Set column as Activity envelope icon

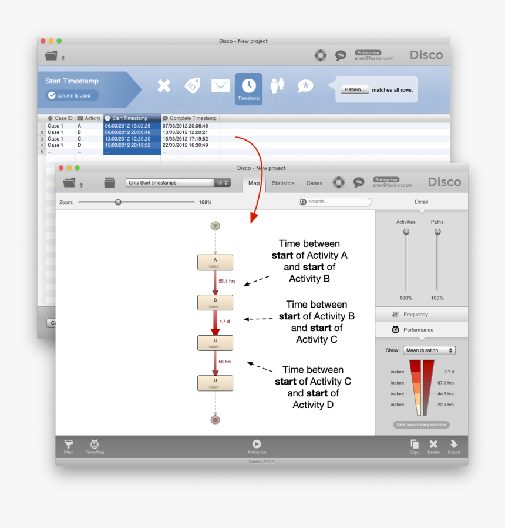click(x=221, y=85)
